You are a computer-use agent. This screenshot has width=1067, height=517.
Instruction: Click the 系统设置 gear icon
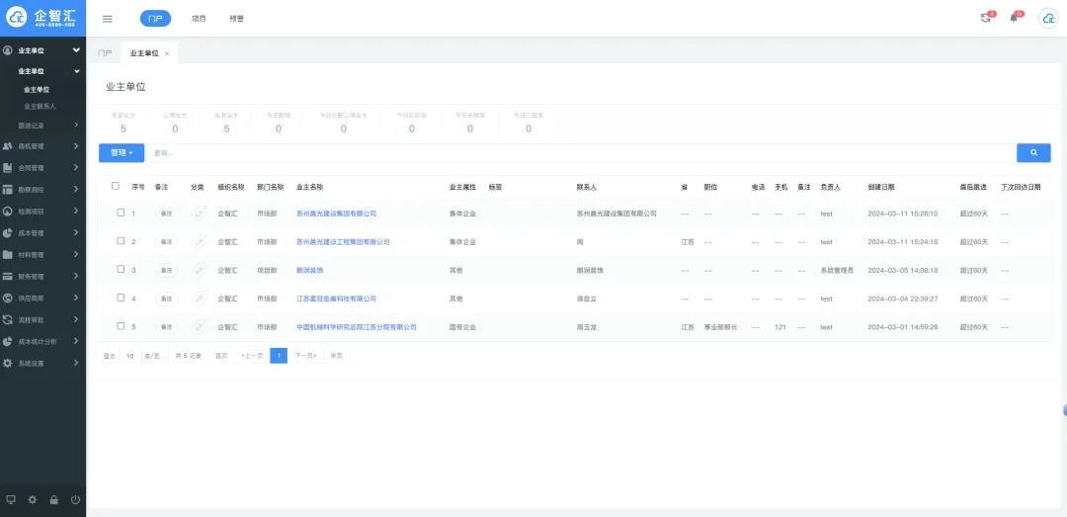click(x=8, y=363)
